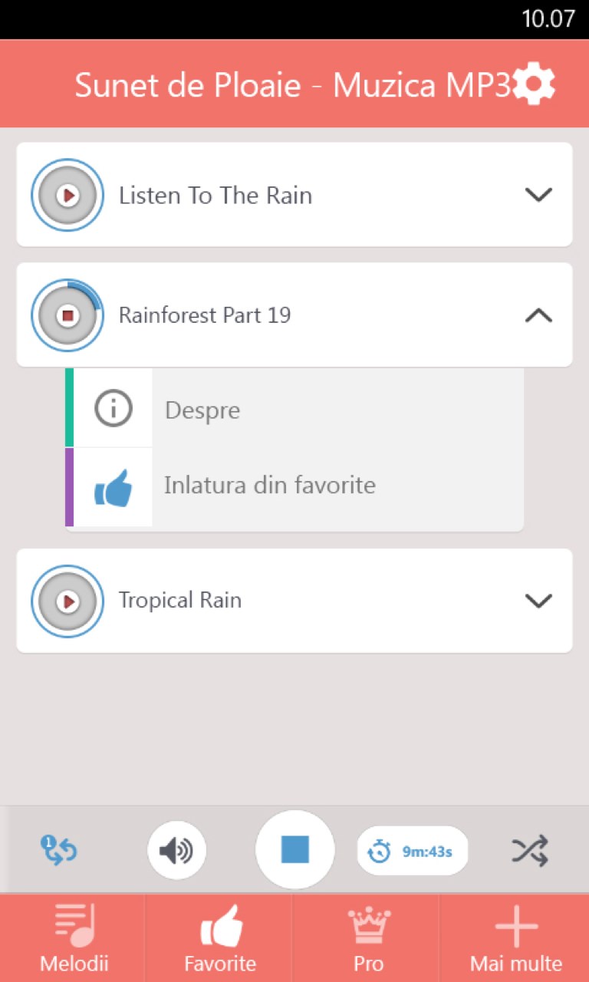Expand the Listen To The Rain options

tap(538, 195)
